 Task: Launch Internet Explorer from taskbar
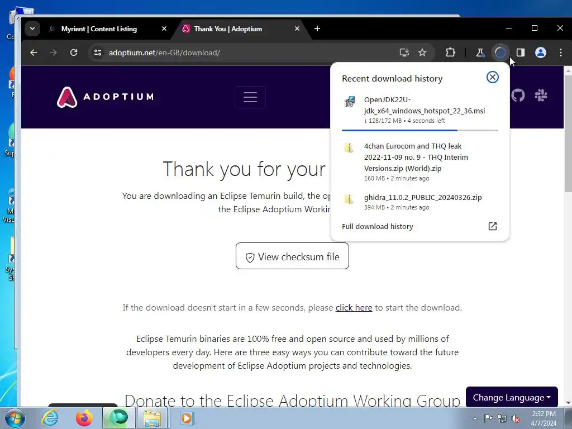50,418
